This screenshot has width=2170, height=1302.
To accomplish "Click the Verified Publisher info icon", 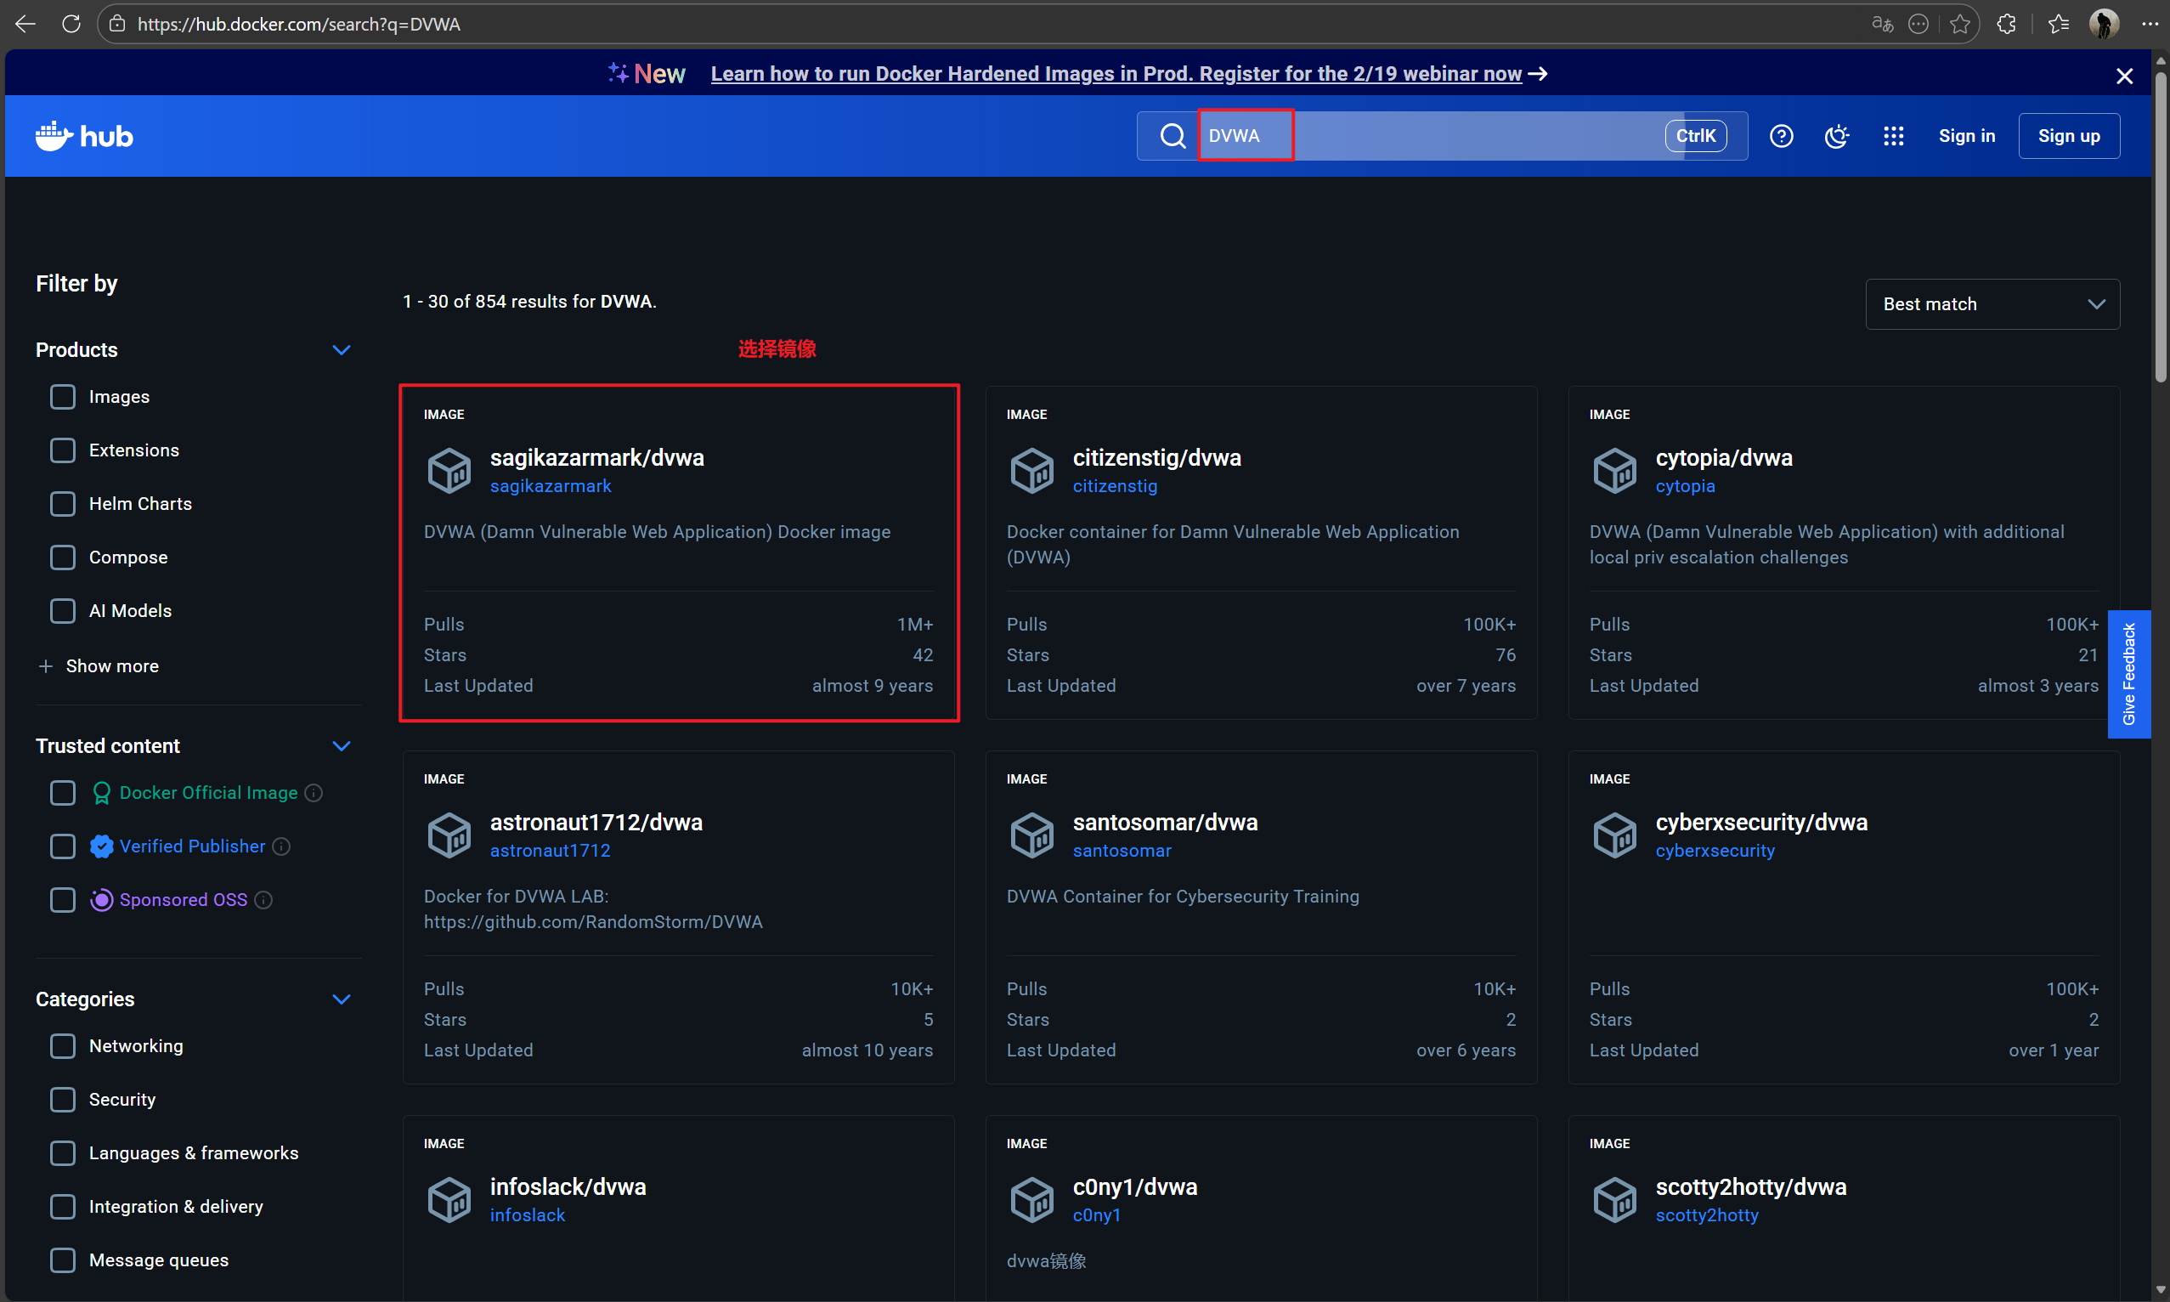I will point(281,846).
